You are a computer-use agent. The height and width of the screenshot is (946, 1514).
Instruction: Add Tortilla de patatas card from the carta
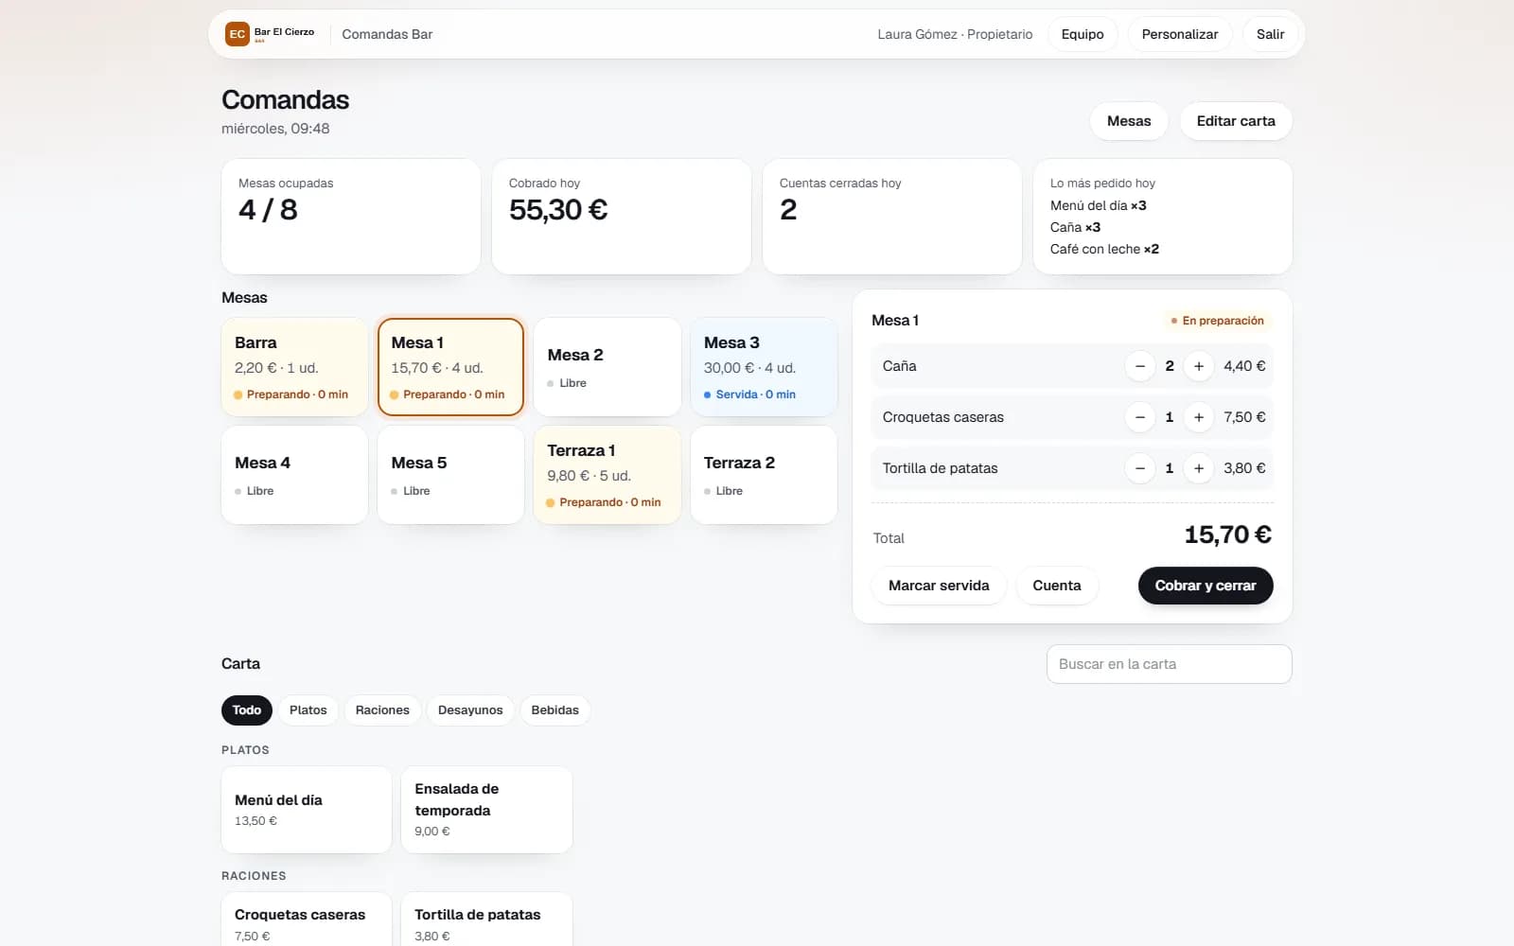tap(487, 920)
